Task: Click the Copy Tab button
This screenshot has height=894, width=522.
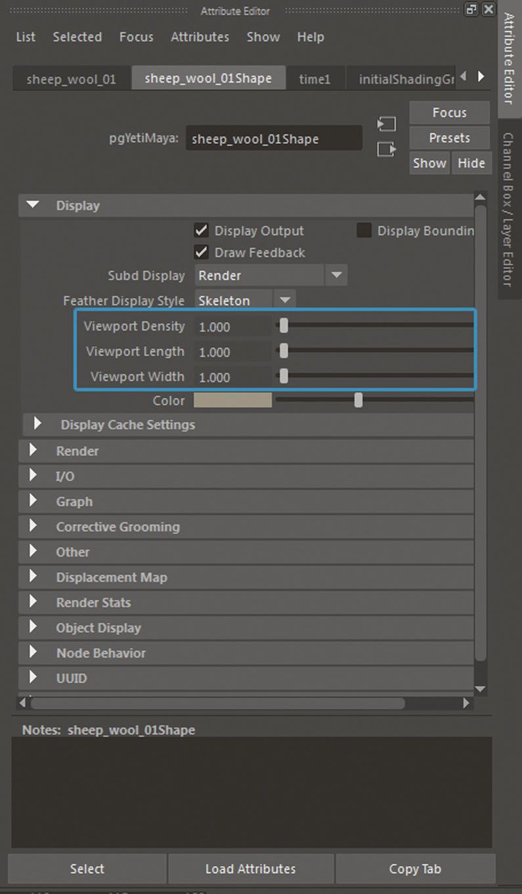Action: pyautogui.click(x=415, y=868)
